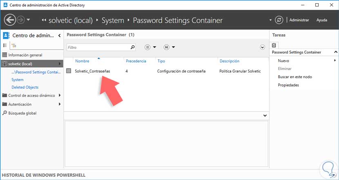Click into the Filtro input field

point(98,47)
